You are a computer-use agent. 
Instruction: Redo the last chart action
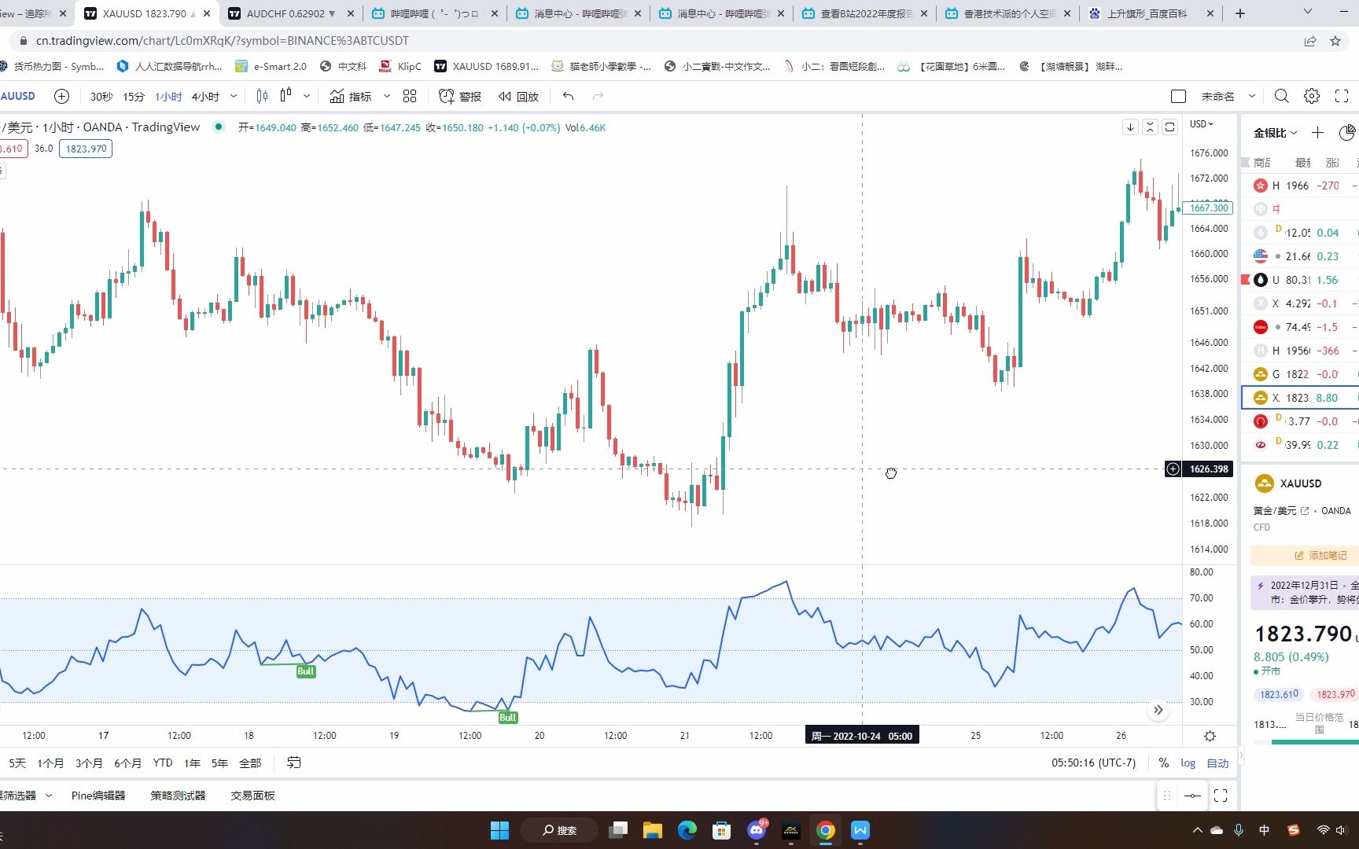598,96
